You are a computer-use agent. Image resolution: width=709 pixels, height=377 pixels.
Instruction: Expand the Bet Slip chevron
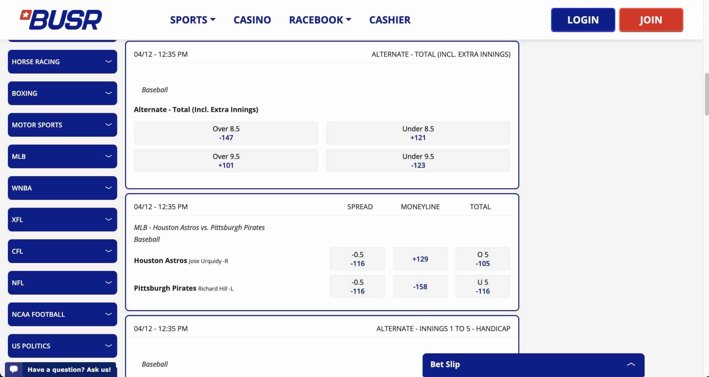pyautogui.click(x=631, y=364)
